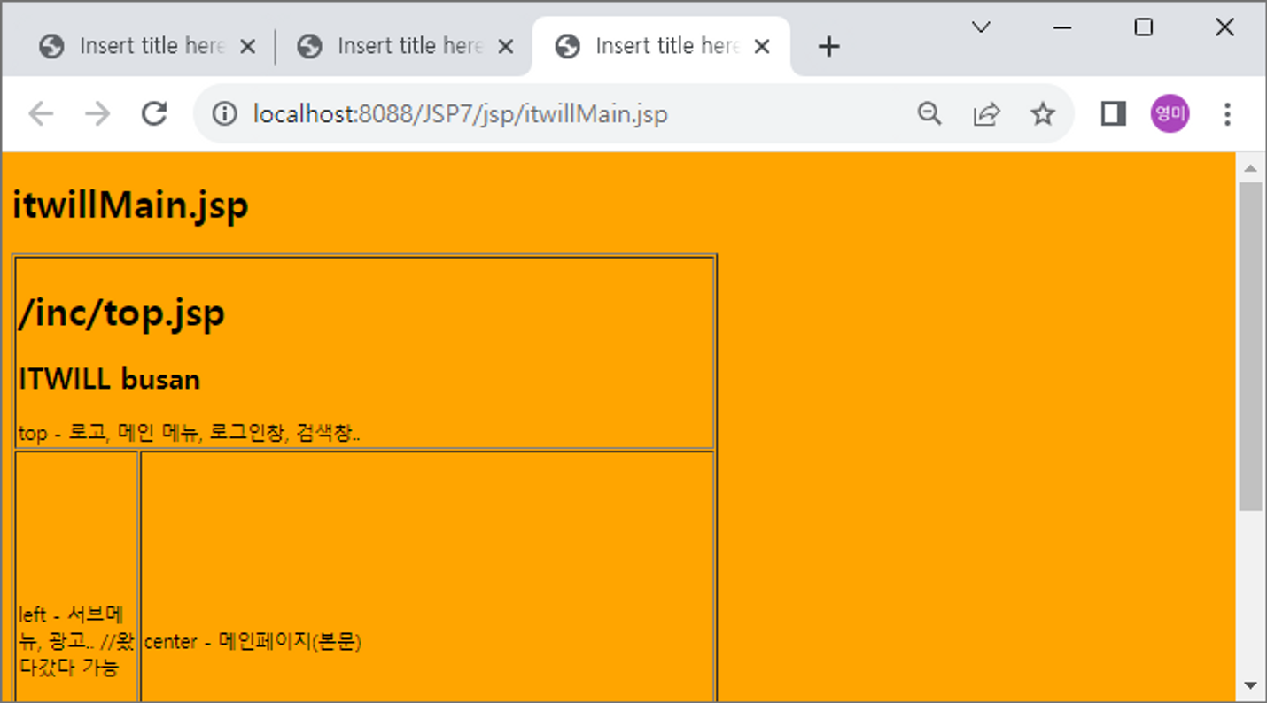Click the scrollbar up arrow
Viewport: 1267px width, 703px height.
(x=1250, y=167)
